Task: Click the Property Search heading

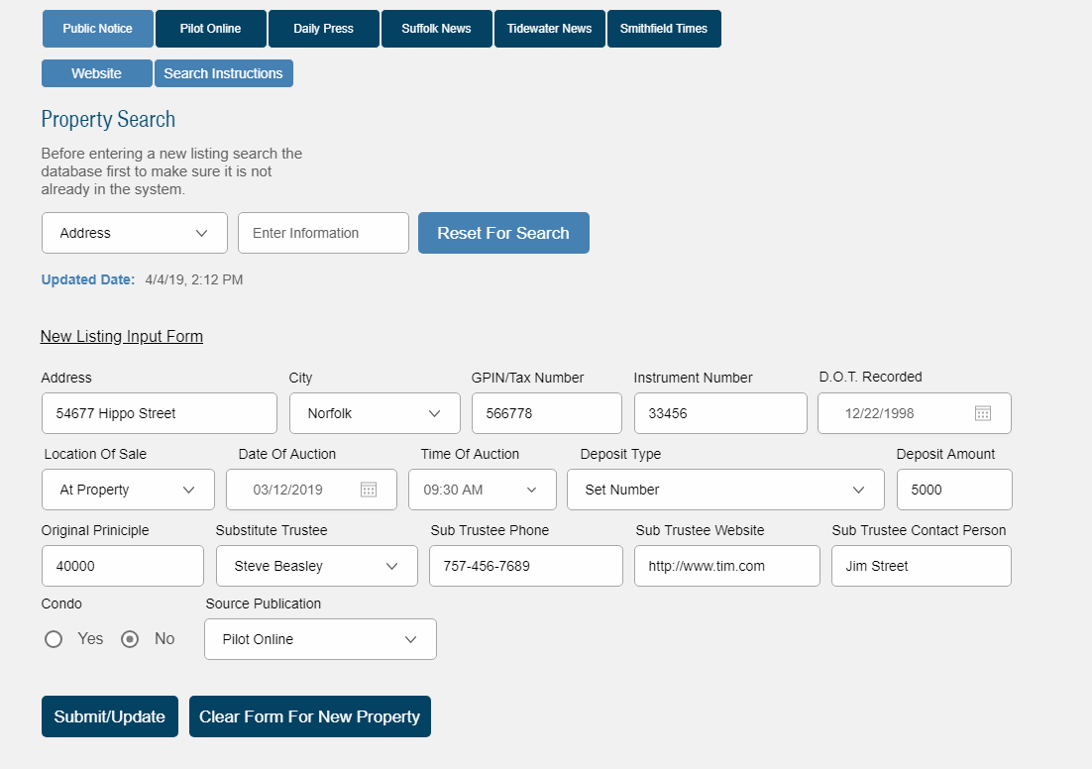Action: (108, 119)
